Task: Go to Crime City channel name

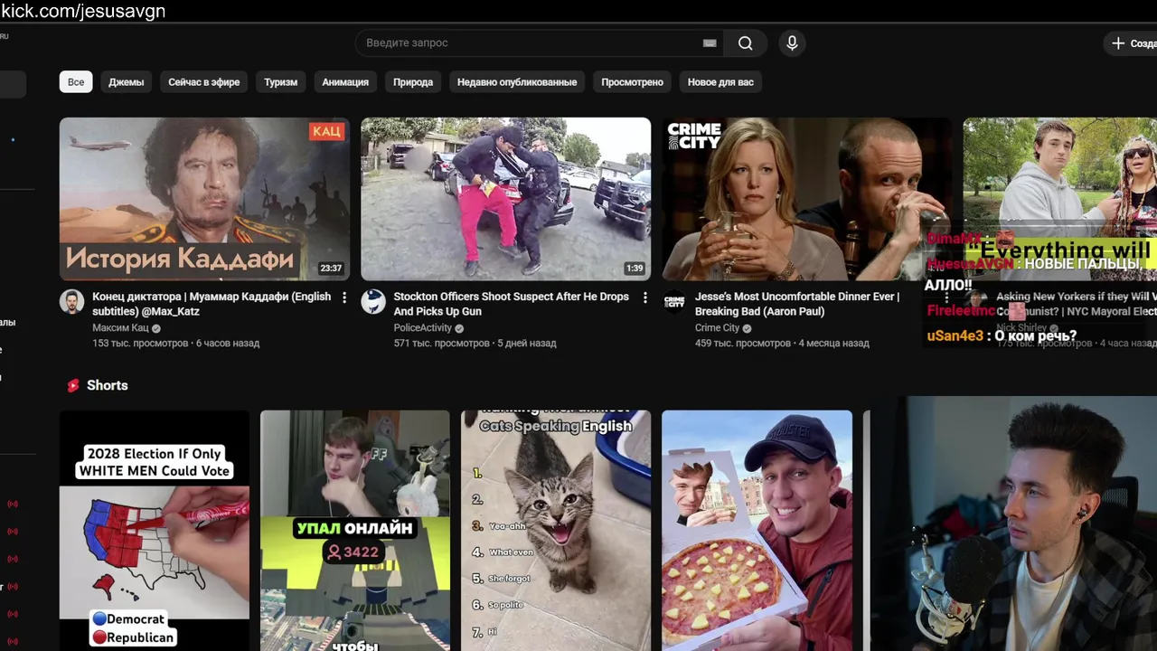Action: pyautogui.click(x=717, y=328)
